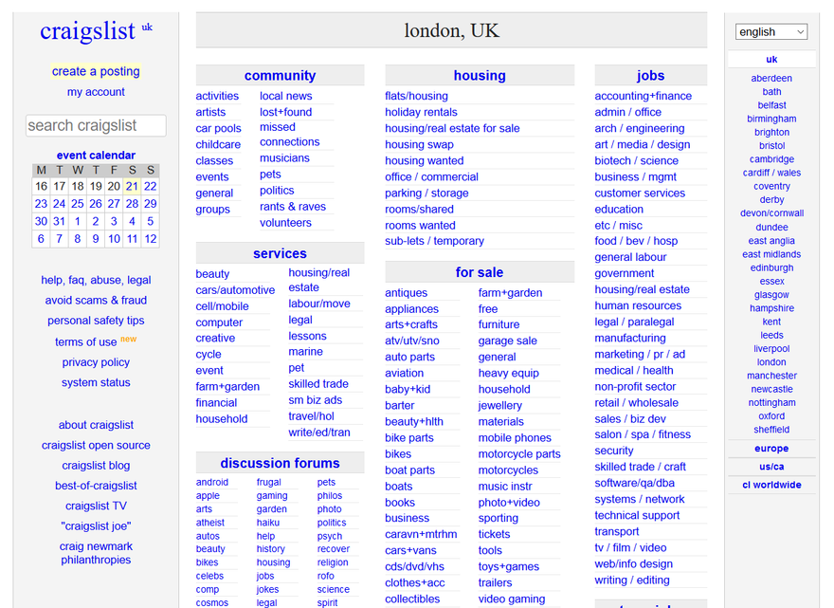Image resolution: width=834 pixels, height=608 pixels.
Task: View terms of use
Action: (x=85, y=342)
